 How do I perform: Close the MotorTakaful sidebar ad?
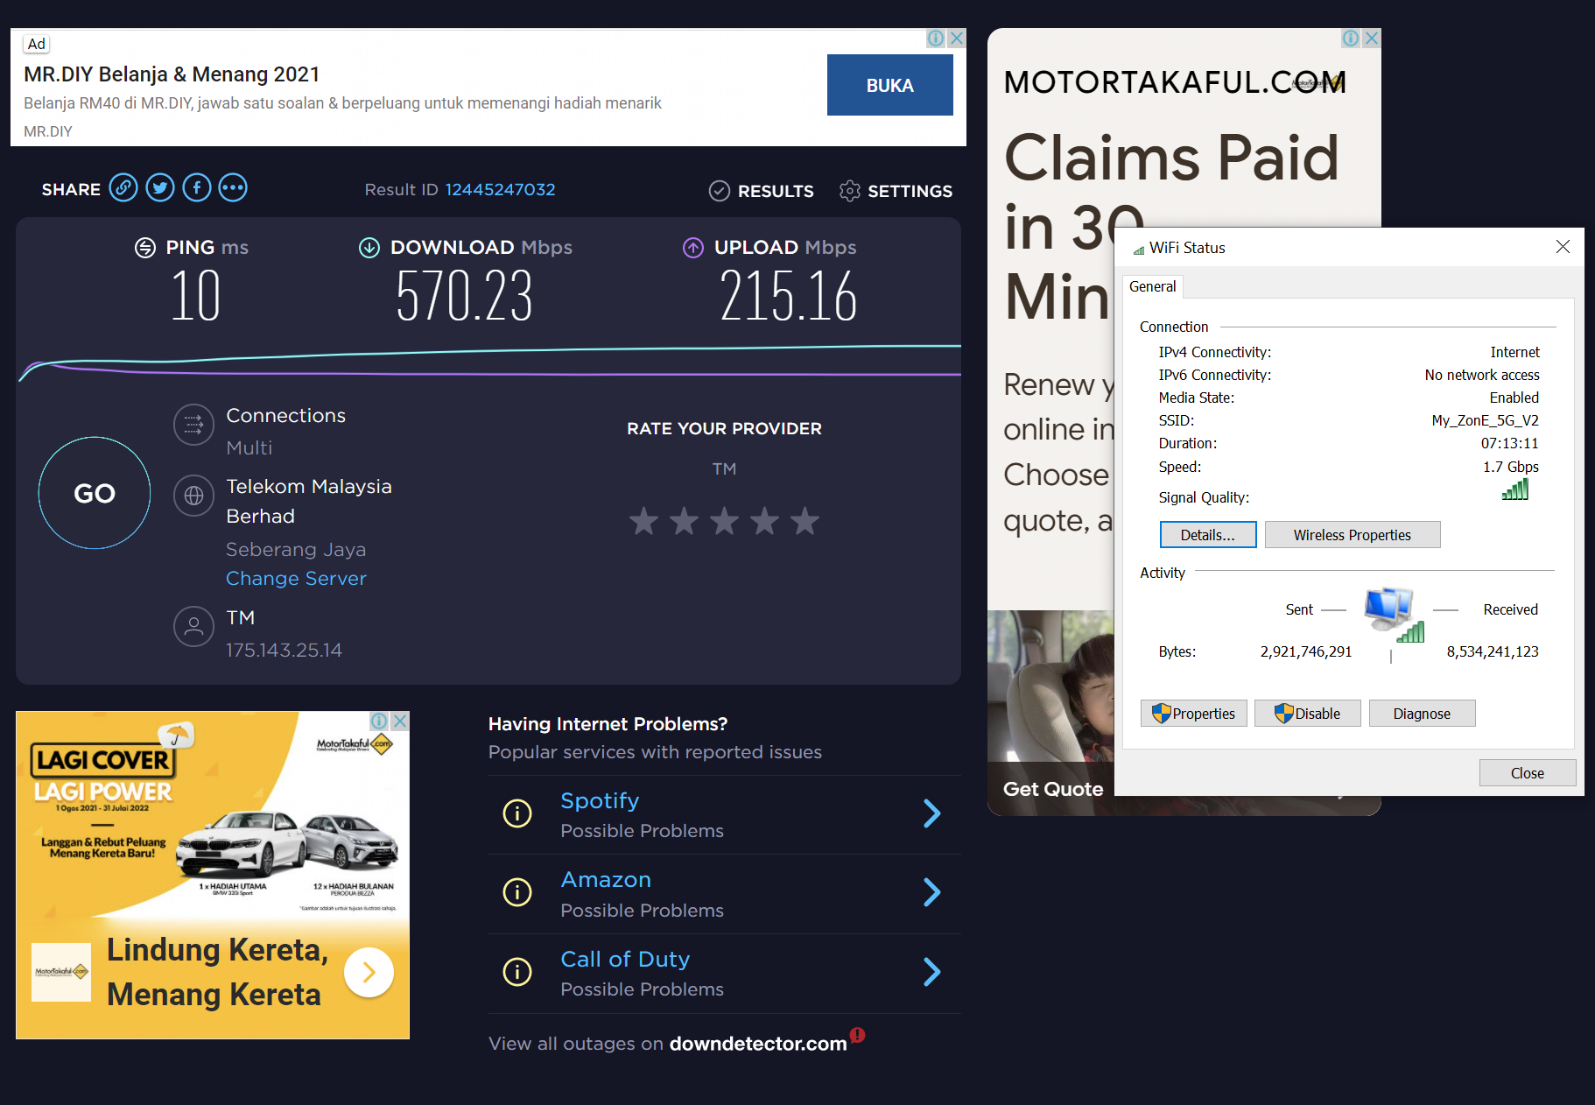(1372, 39)
